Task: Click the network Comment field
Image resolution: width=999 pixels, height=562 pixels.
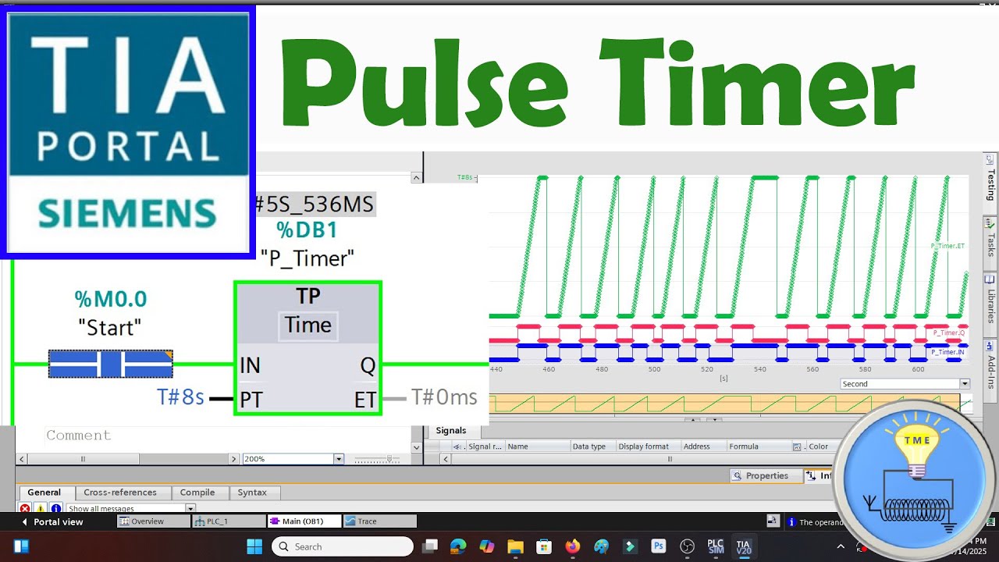Action: click(79, 436)
